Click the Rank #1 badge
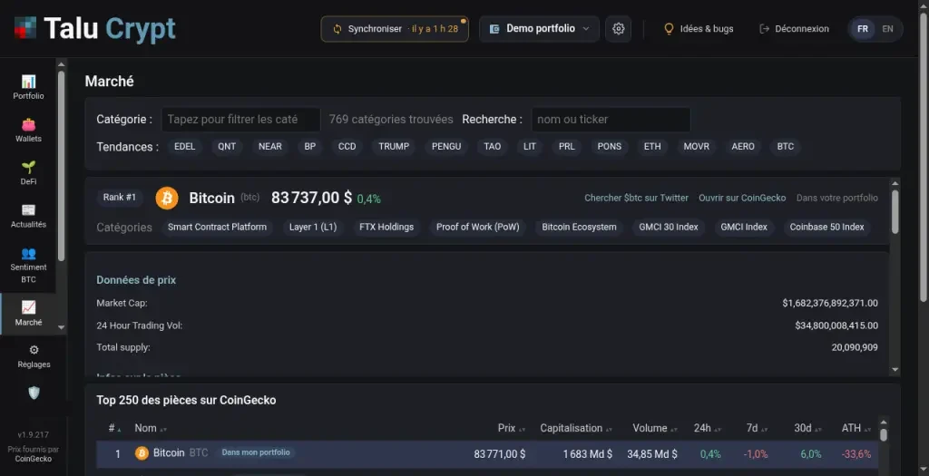 (x=120, y=197)
